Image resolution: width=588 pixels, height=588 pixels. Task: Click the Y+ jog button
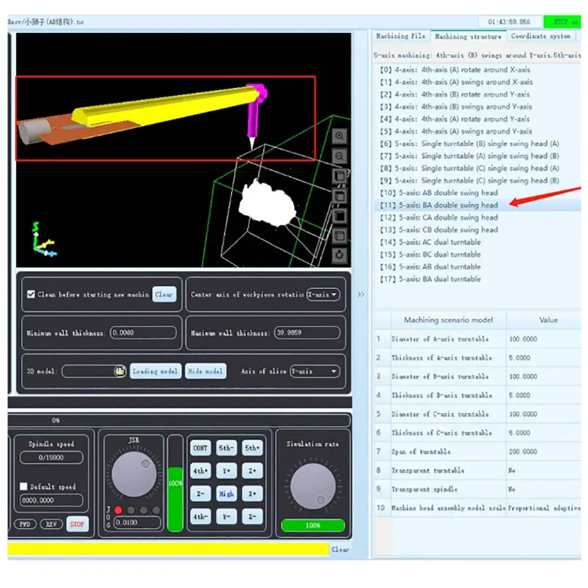(226, 470)
